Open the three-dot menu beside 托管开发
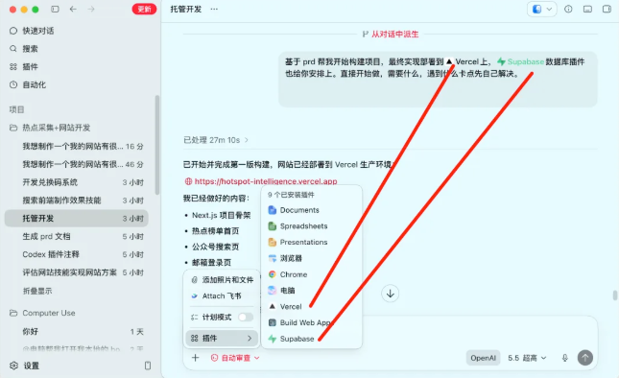The height and width of the screenshot is (378, 619). [x=214, y=9]
